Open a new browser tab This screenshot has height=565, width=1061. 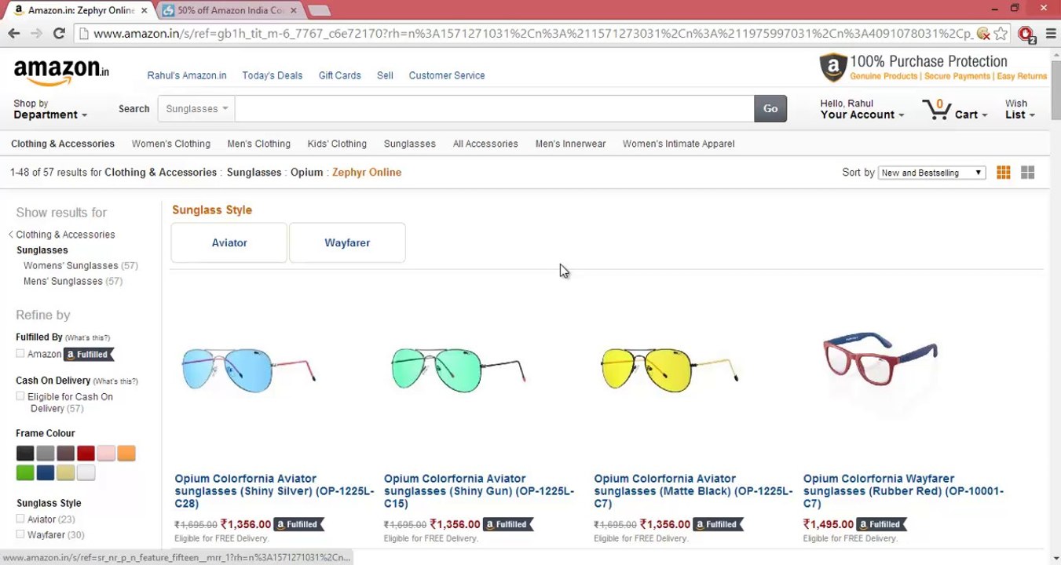(x=318, y=10)
